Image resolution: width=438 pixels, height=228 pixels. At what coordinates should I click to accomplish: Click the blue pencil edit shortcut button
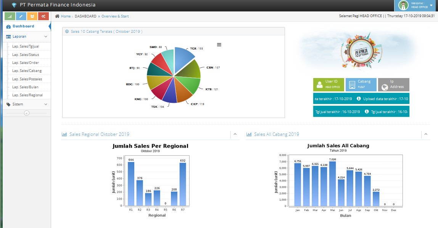(21, 16)
